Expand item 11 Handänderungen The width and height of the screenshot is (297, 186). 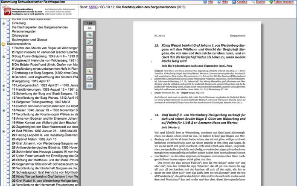click(3, 90)
